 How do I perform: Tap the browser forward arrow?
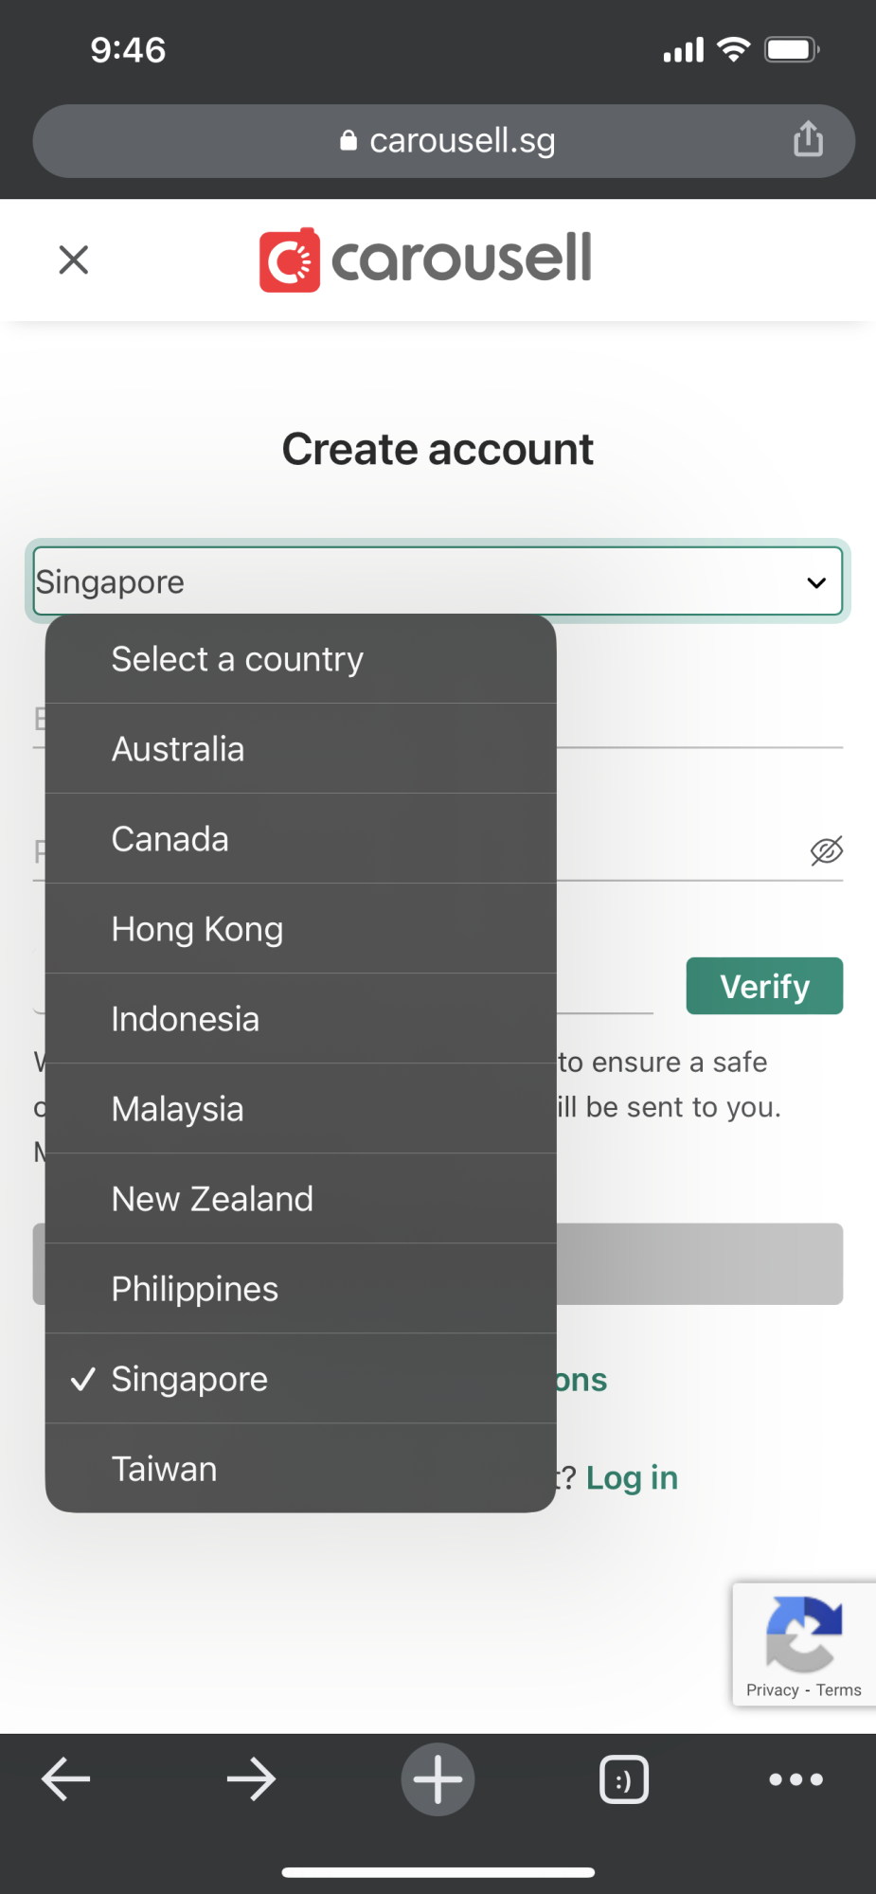coord(251,1778)
